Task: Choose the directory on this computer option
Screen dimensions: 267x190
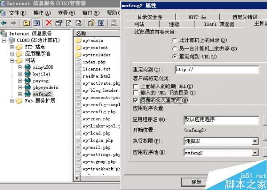Action: click(175, 40)
